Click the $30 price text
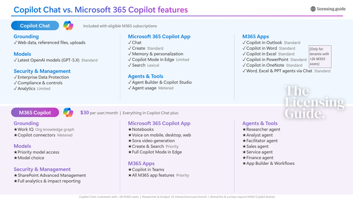The image size is (353, 199). pos(85,112)
